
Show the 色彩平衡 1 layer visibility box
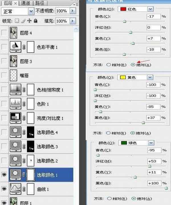coord(4,47)
